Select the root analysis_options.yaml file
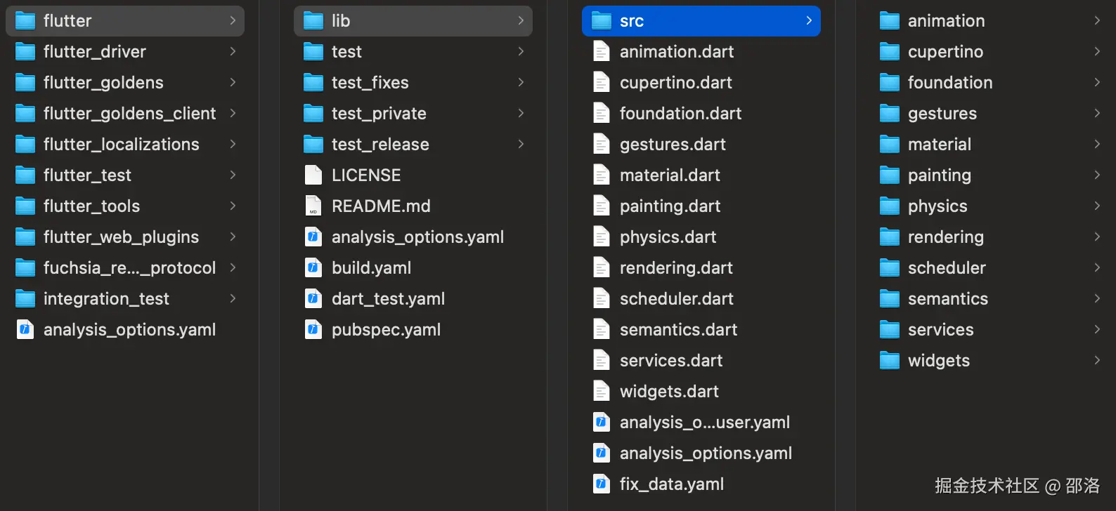1116x511 pixels. pos(129,330)
